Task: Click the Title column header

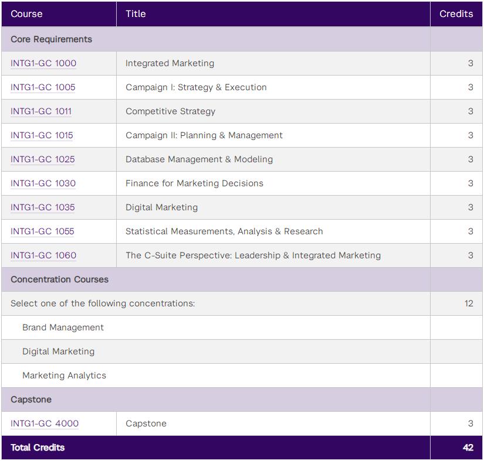Action: pos(273,14)
